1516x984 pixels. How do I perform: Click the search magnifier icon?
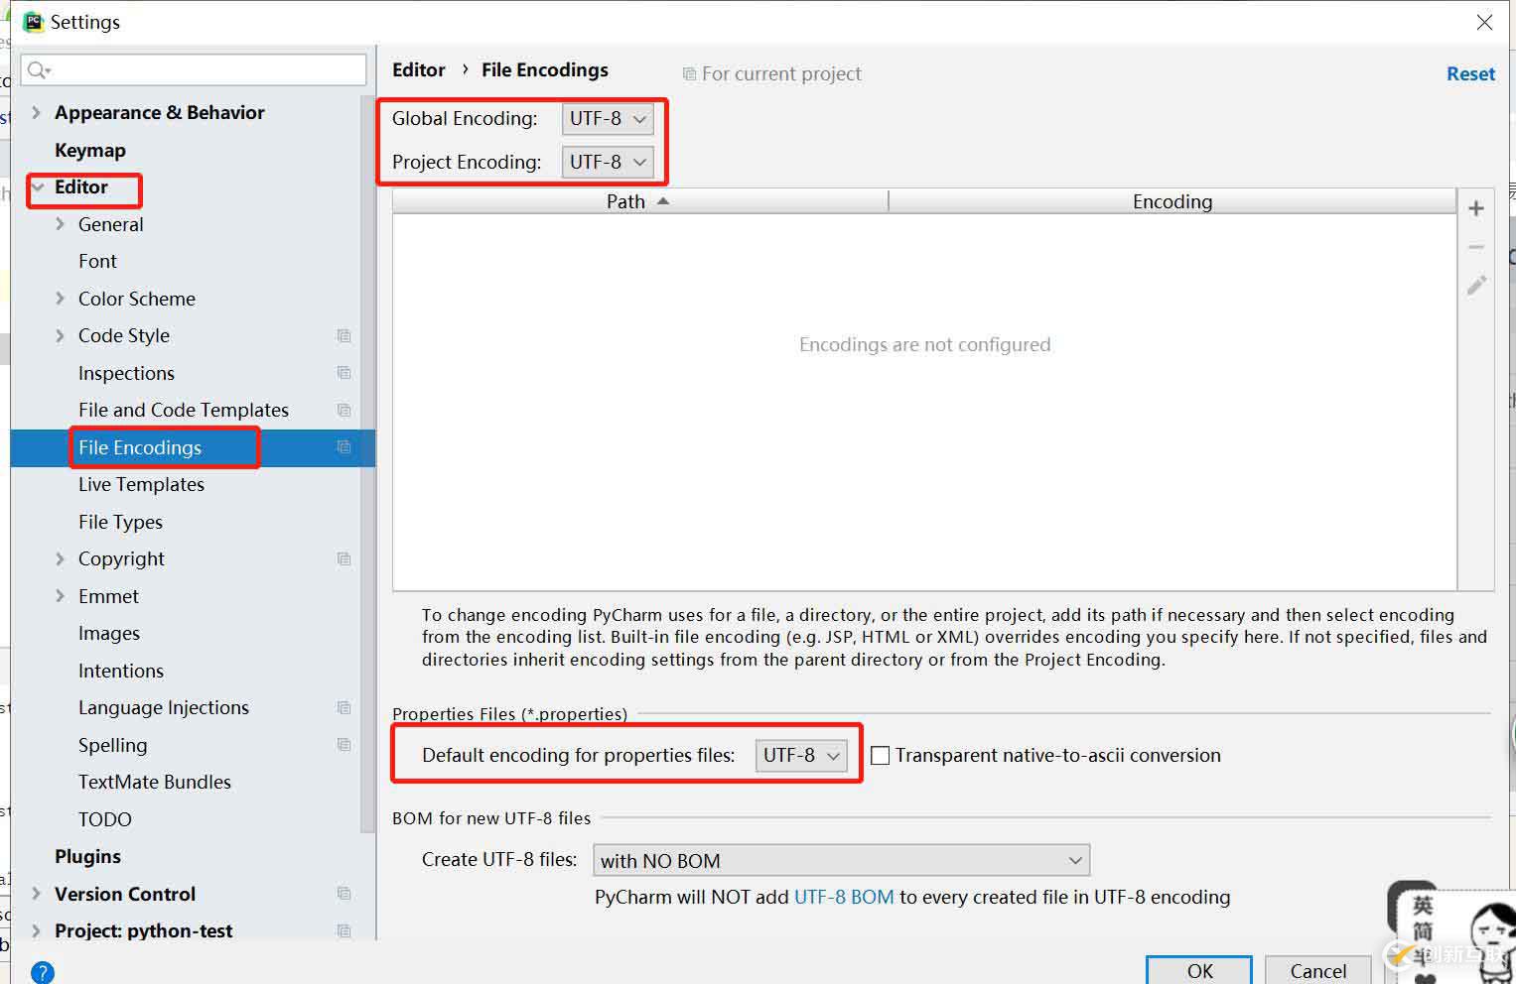click(39, 69)
